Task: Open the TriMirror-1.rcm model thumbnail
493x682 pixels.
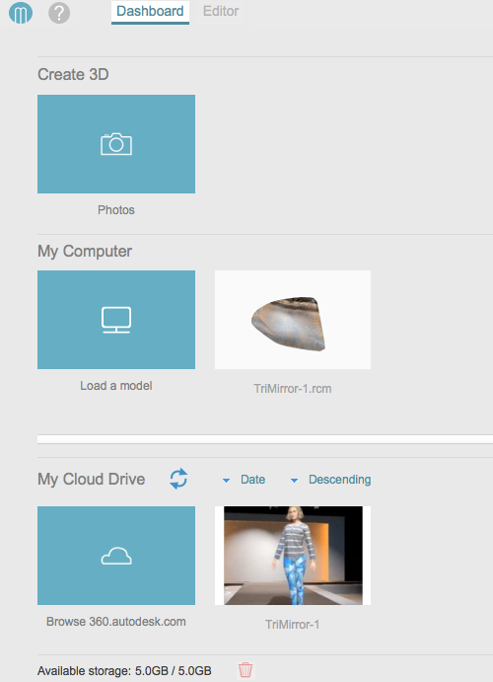Action: pyautogui.click(x=293, y=320)
